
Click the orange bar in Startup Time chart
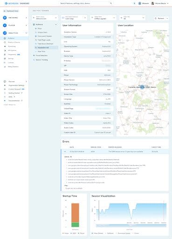coord(75,213)
